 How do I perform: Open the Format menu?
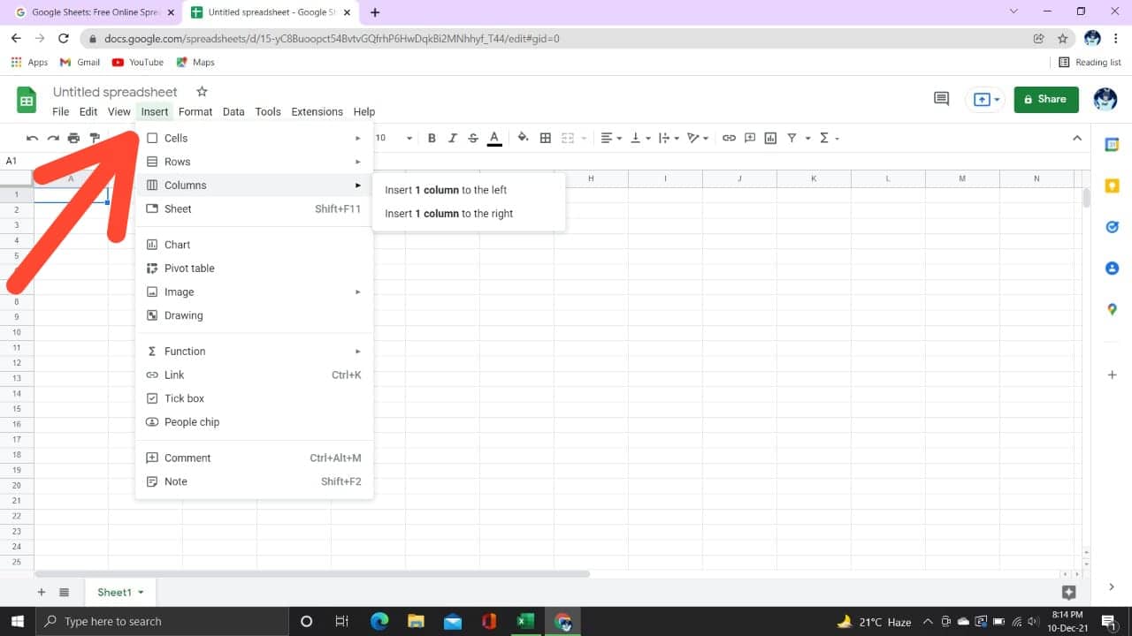[195, 111]
